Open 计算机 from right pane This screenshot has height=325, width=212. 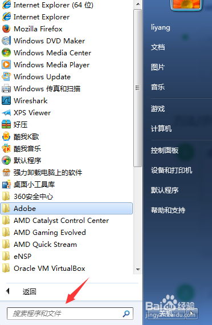[x=161, y=129]
